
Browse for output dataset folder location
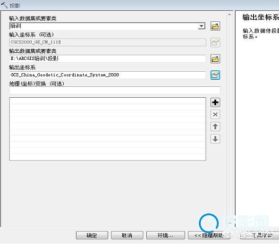pyautogui.click(x=215, y=59)
